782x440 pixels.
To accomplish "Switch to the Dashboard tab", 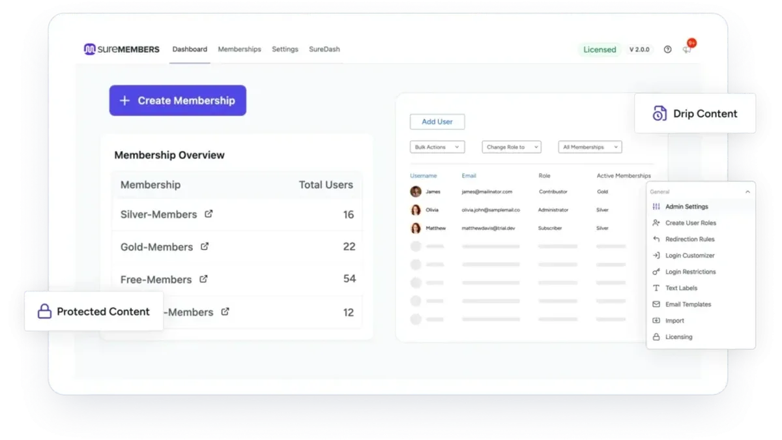I will tap(190, 50).
